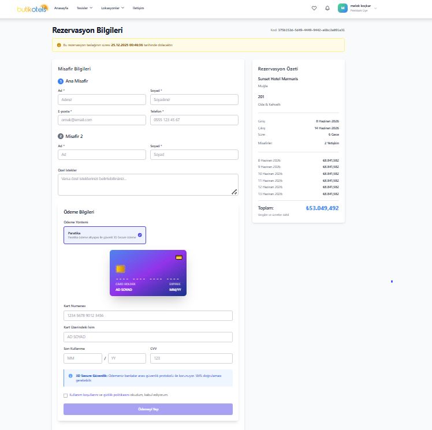Click the resize handle of Özel İstekler

234,192
